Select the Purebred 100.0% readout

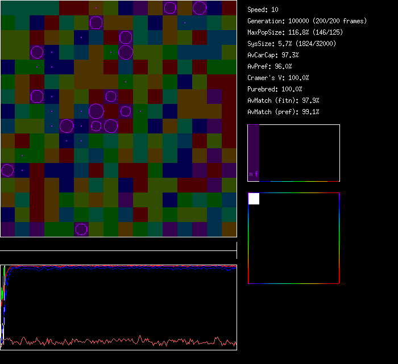point(275,89)
